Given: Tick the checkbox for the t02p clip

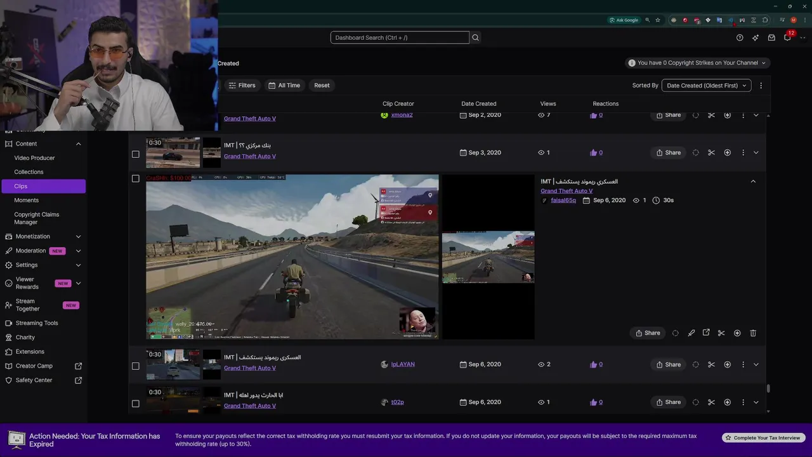Looking at the screenshot, I should pos(135,403).
